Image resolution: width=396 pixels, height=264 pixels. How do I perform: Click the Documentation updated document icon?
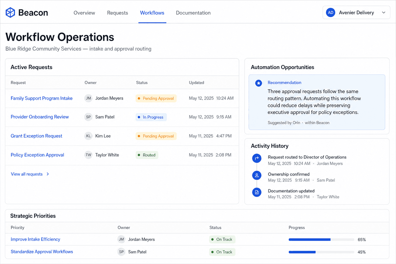point(257,192)
